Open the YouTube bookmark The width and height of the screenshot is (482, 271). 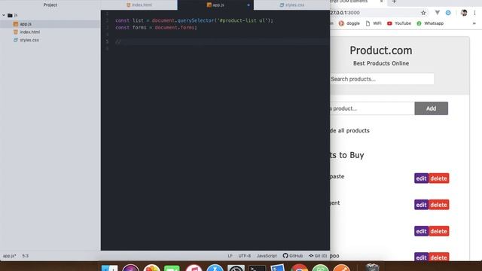pyautogui.click(x=399, y=23)
